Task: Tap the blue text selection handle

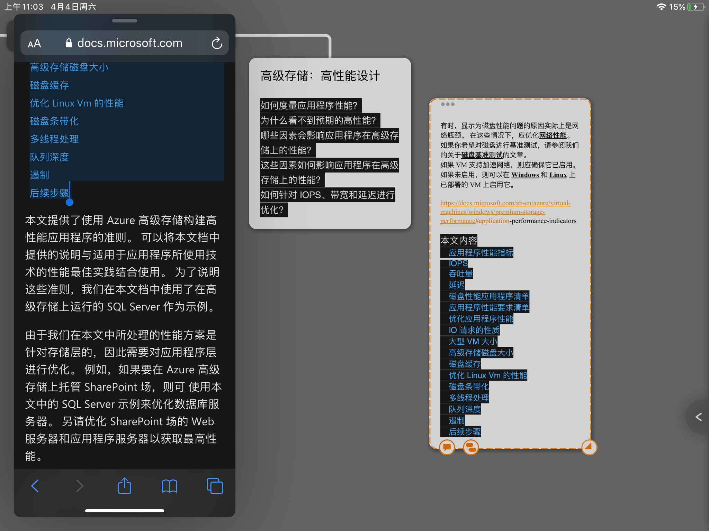Action: coord(70,202)
